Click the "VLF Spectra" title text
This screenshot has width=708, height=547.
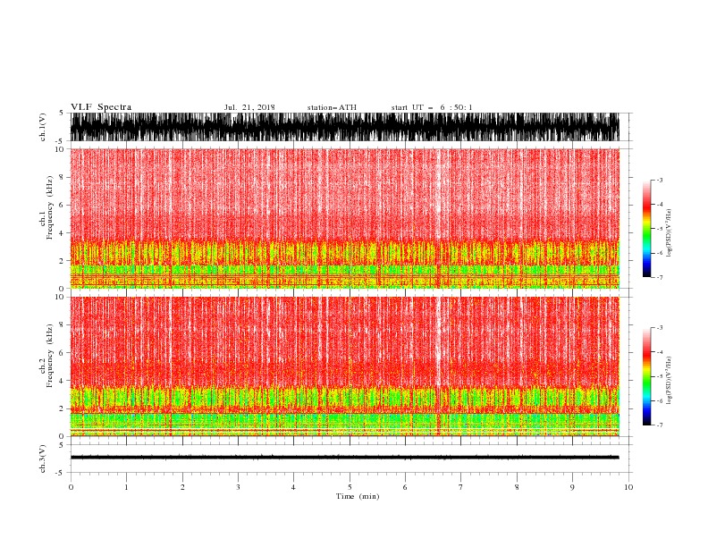101,107
